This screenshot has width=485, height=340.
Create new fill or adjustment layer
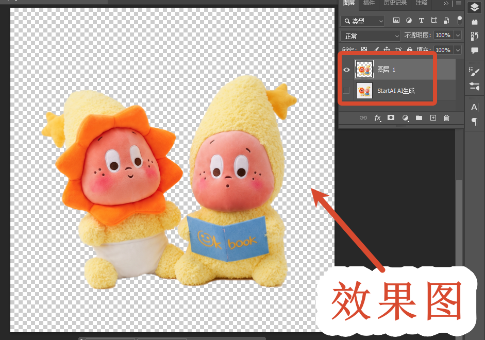tap(405, 118)
